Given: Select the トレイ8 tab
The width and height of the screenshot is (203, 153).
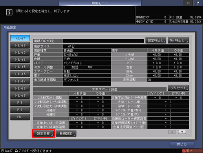Looking at the screenshot, I should (20, 88).
